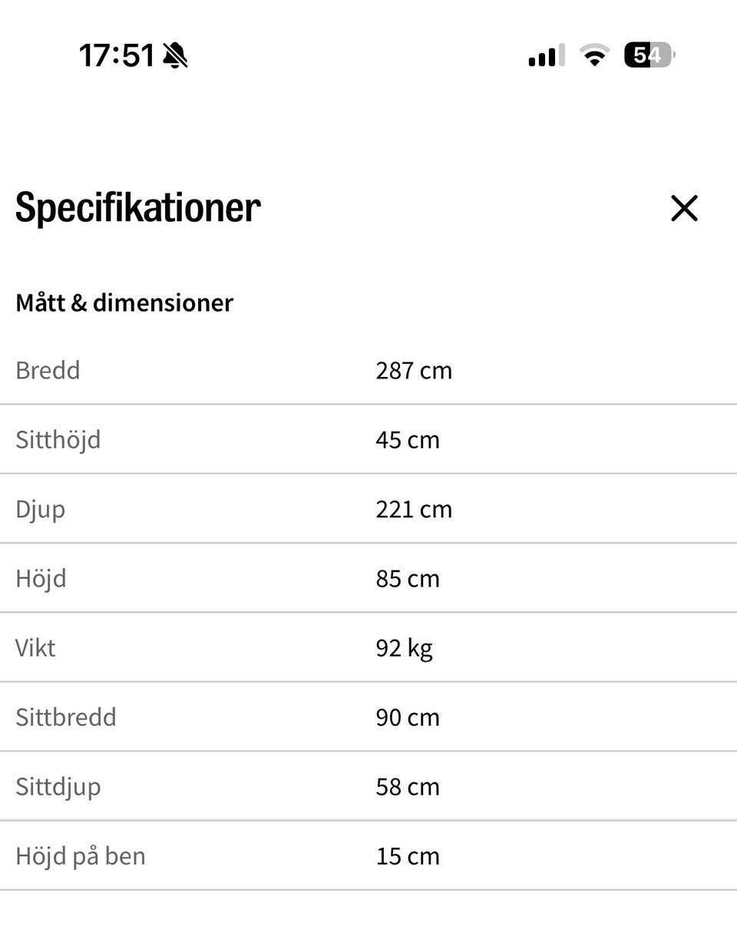
Task: Select the Mått & dimensioner section title
Action: click(124, 302)
